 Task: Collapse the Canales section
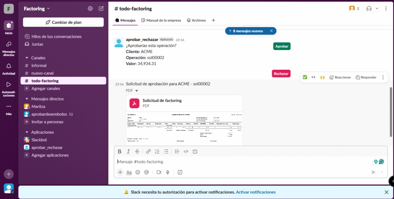(x=27, y=58)
